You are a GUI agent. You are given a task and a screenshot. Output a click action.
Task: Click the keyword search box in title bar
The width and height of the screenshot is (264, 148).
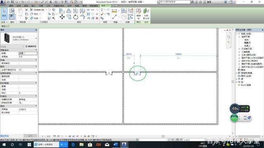[x=174, y=2]
